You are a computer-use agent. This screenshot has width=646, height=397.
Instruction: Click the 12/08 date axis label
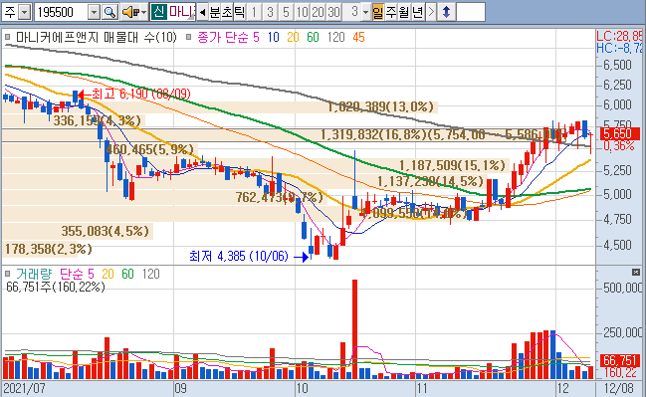click(619, 388)
